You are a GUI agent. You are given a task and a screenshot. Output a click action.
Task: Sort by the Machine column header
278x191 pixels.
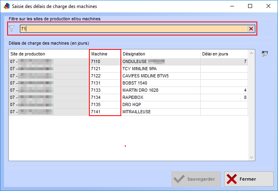pyautogui.click(x=105, y=54)
